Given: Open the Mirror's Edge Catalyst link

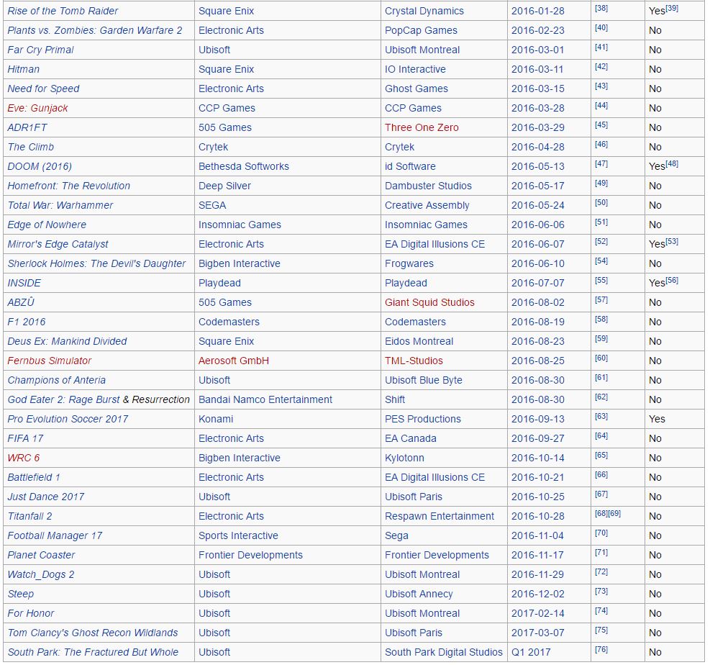Looking at the screenshot, I should 58,244.
